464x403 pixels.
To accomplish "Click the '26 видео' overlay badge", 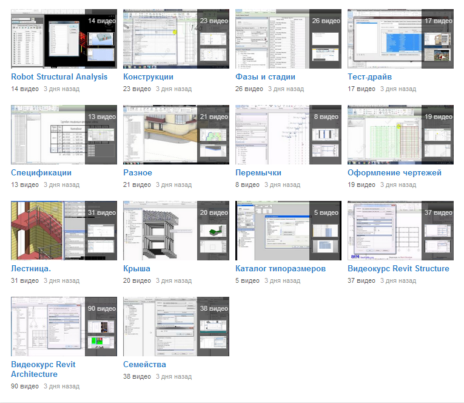I will tap(326, 21).
